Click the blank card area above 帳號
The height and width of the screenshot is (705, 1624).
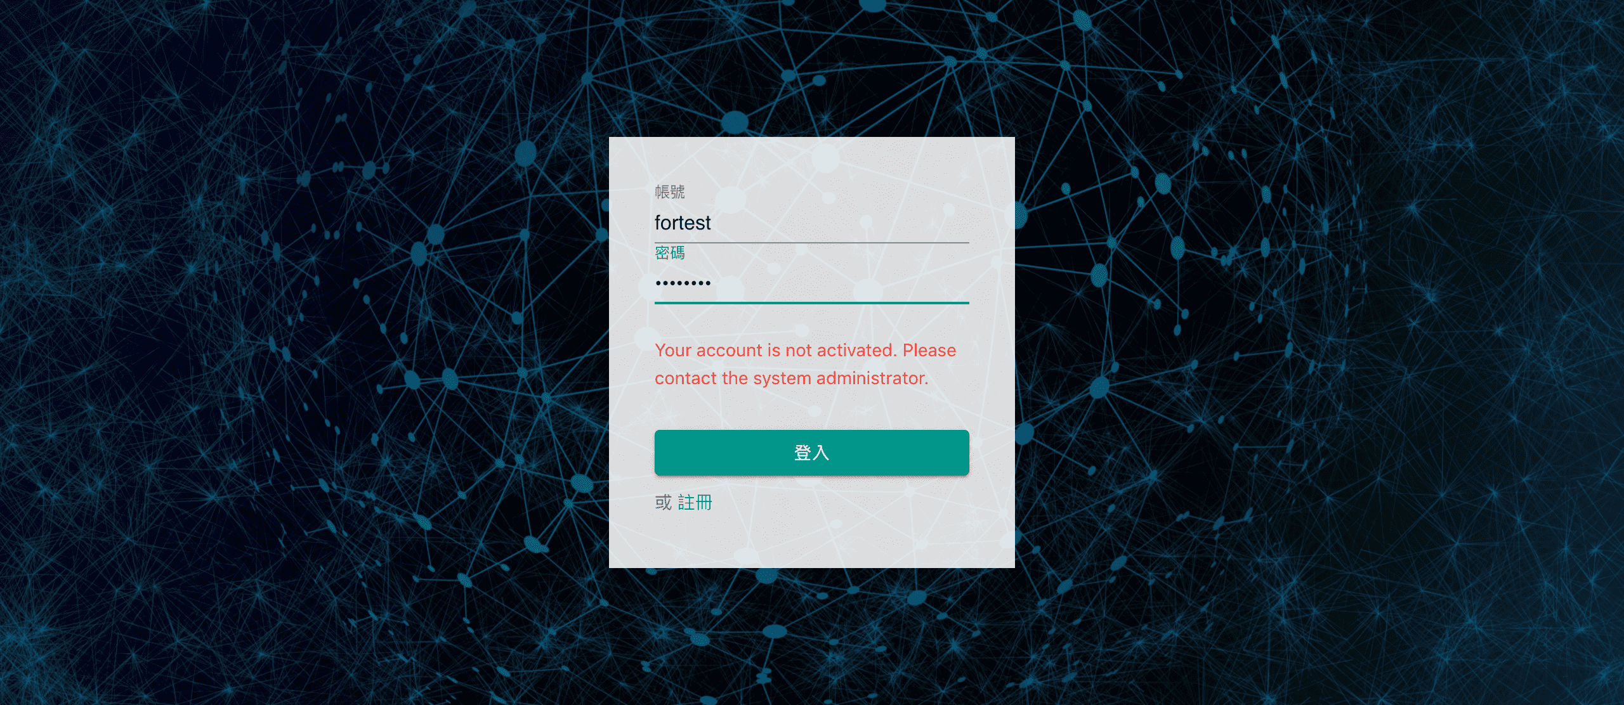click(x=811, y=158)
